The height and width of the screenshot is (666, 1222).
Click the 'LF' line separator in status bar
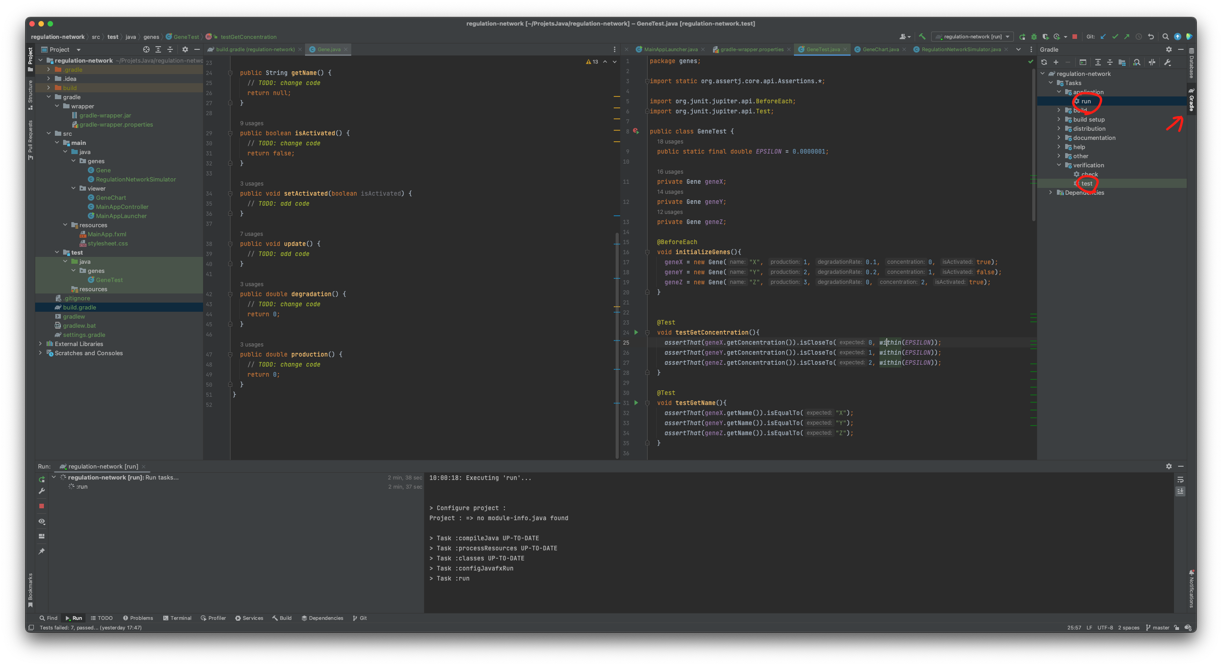click(x=1089, y=628)
